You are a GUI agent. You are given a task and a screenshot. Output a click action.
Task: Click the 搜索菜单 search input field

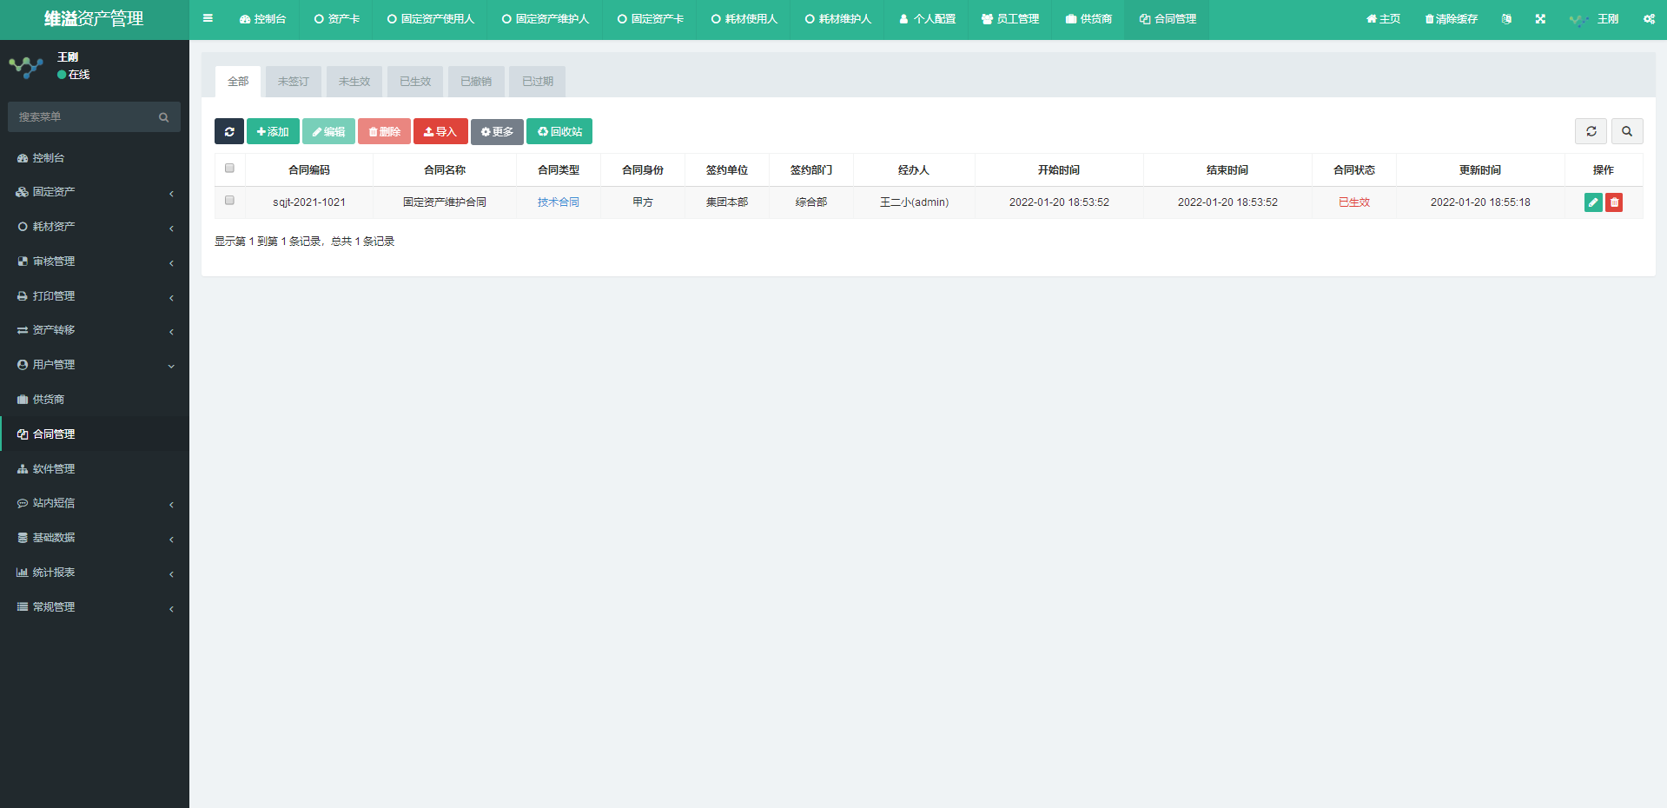click(x=85, y=117)
